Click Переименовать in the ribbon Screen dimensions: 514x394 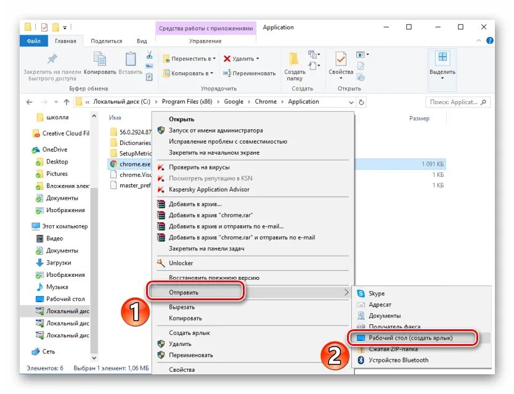(x=250, y=73)
